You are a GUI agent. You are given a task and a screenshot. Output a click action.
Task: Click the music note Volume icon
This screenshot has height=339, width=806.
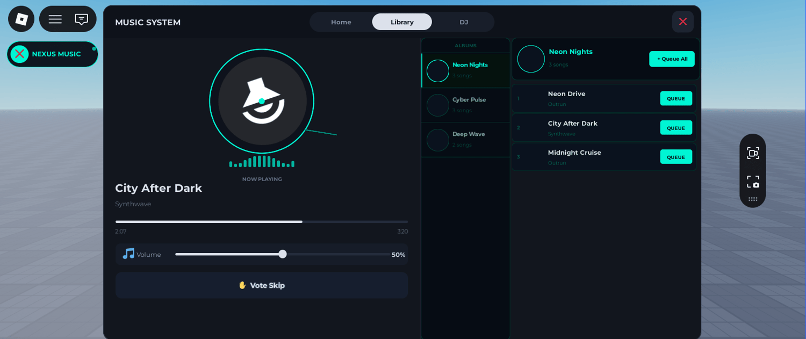[x=128, y=254]
